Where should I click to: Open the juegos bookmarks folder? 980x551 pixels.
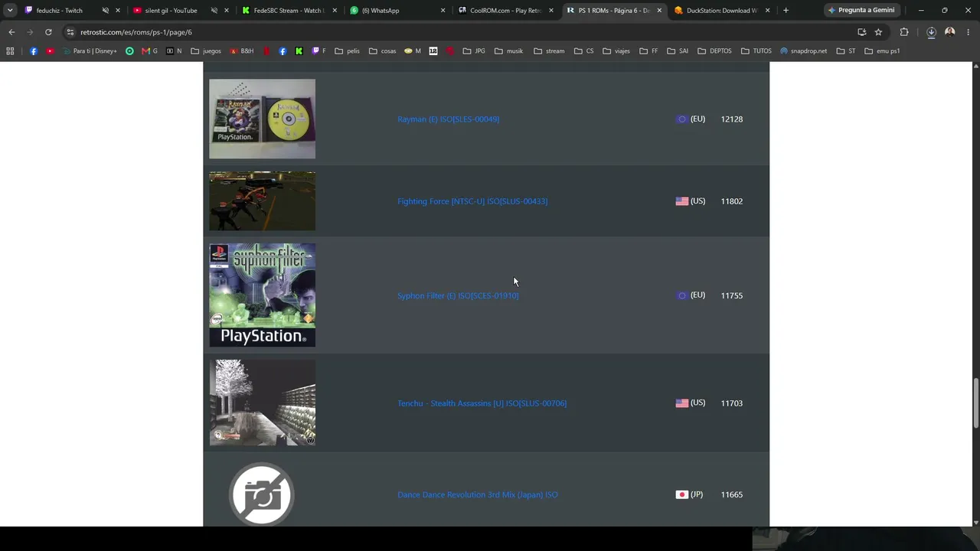coord(206,51)
